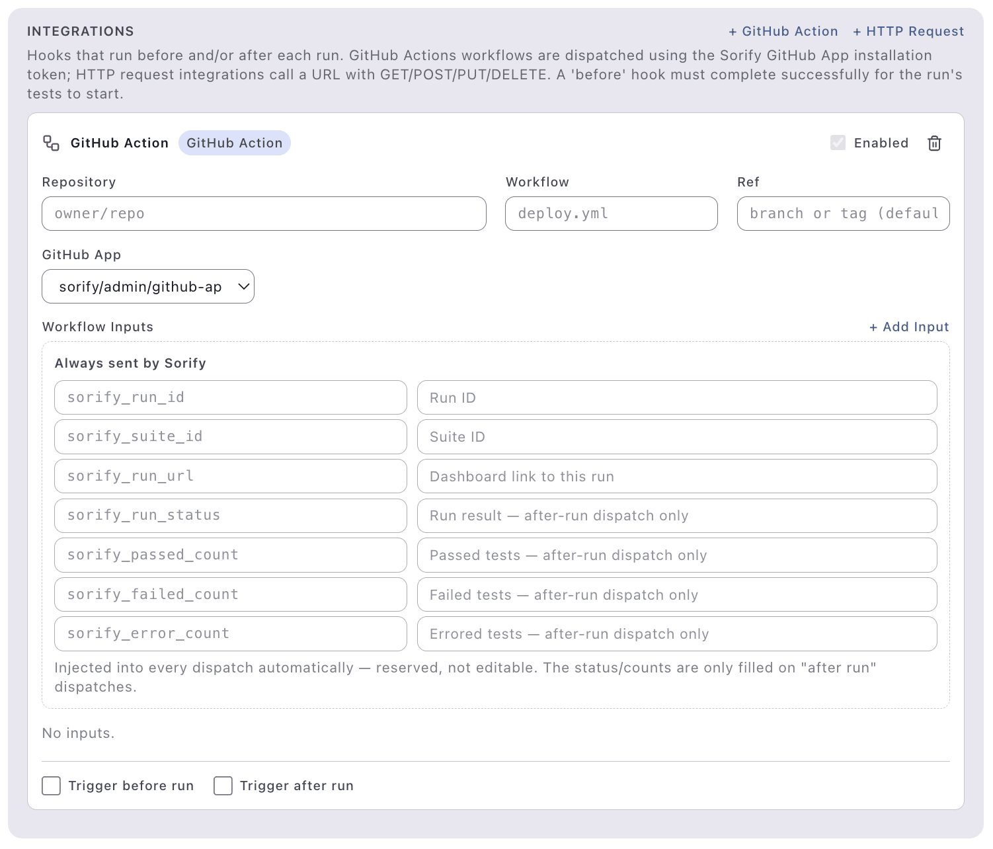Click the sorify_suite_id input name field
This screenshot has width=993, height=849.
pyautogui.click(x=231, y=436)
